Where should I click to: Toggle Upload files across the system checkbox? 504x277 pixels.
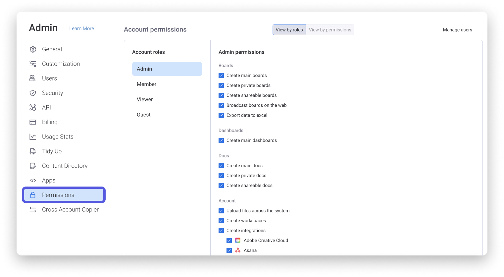point(221,211)
